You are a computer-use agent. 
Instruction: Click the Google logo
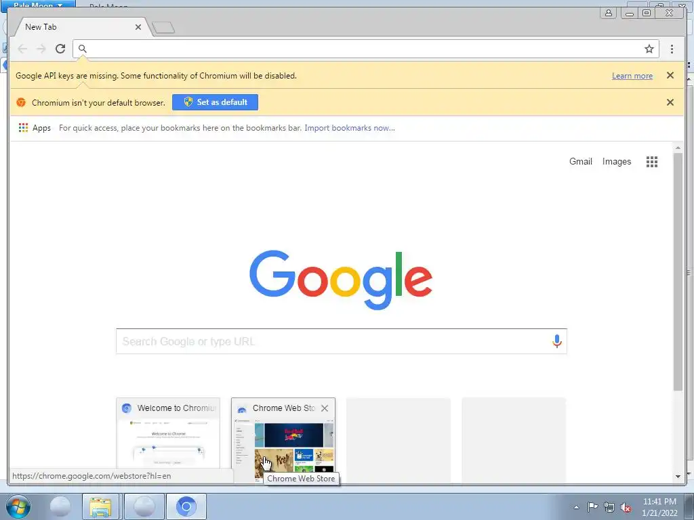(341, 280)
